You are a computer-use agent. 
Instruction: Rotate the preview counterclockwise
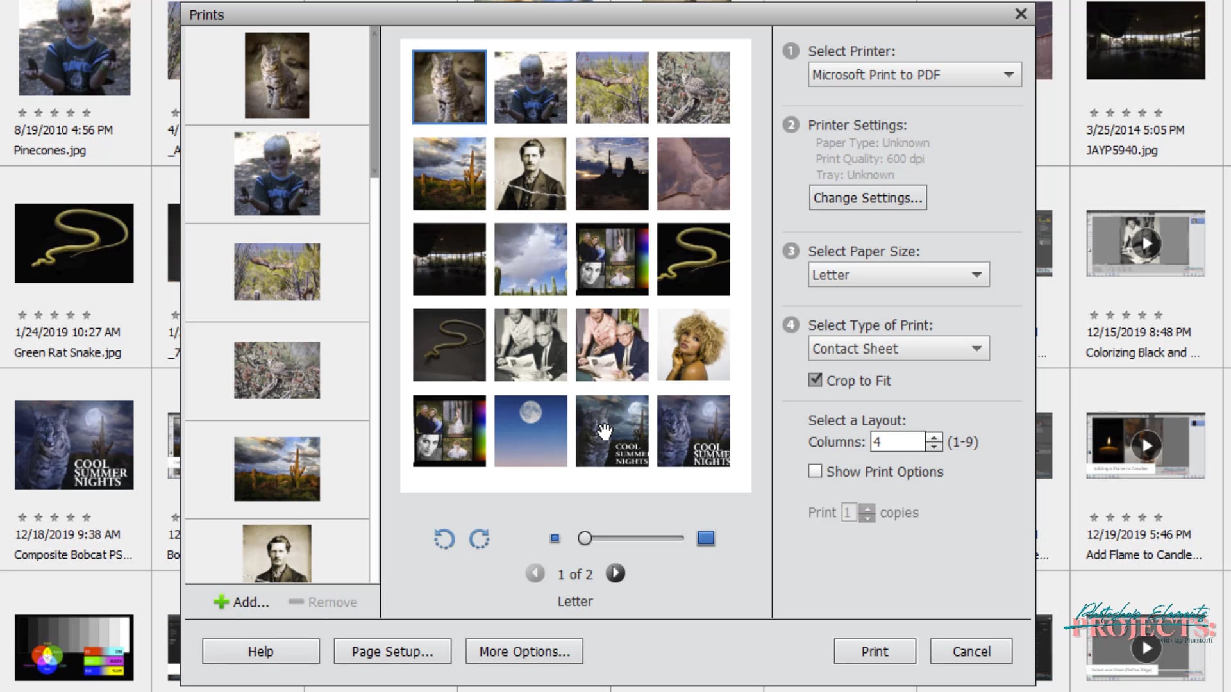click(443, 538)
